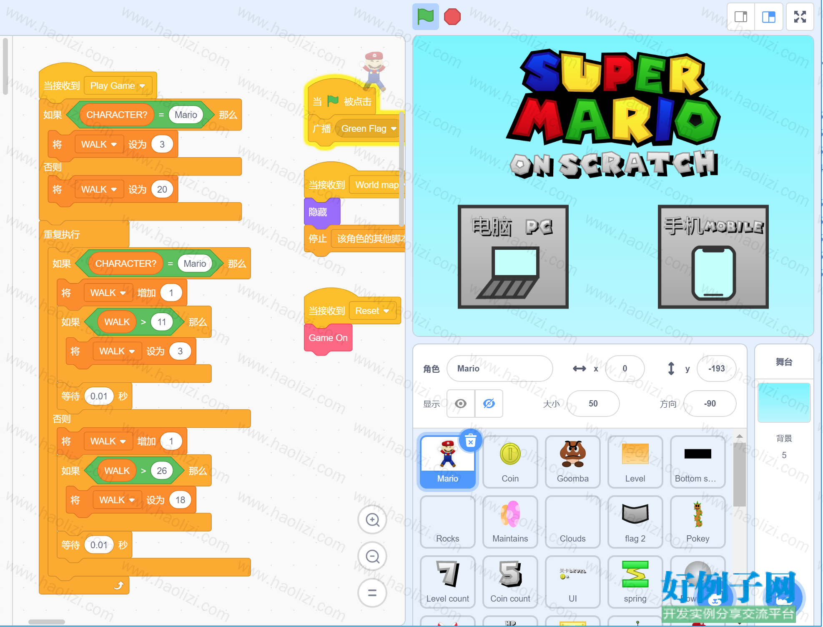The image size is (823, 627).
Task: Reset workspace zoom to default
Action: (372, 592)
